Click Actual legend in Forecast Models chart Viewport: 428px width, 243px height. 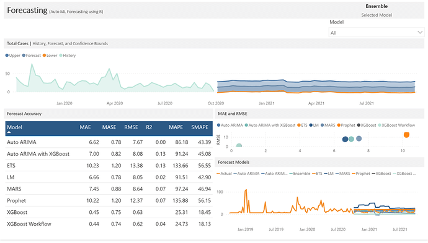224,174
